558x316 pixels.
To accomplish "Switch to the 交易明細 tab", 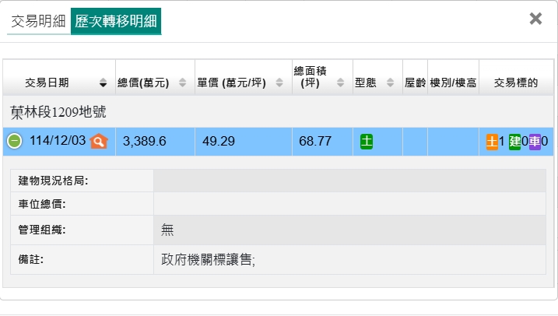I will point(38,21).
